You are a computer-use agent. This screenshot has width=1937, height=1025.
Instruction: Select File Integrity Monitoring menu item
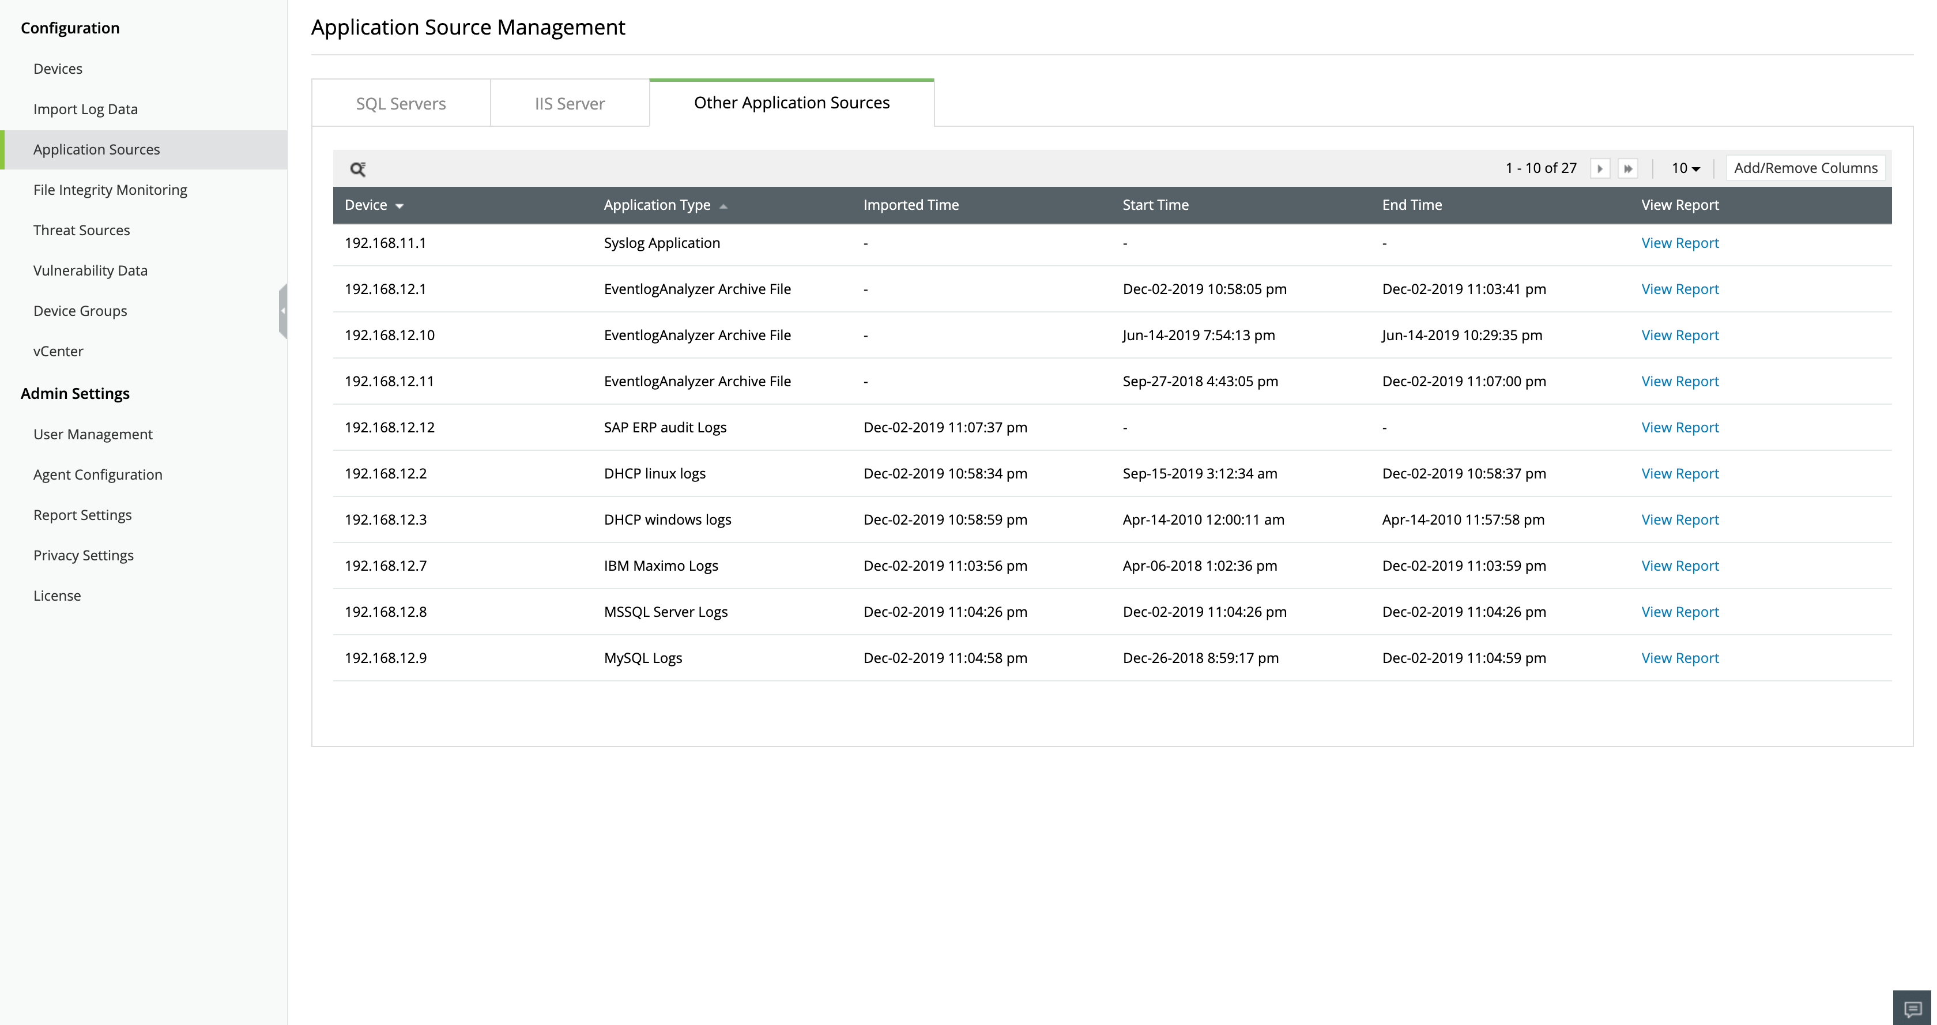[110, 190]
